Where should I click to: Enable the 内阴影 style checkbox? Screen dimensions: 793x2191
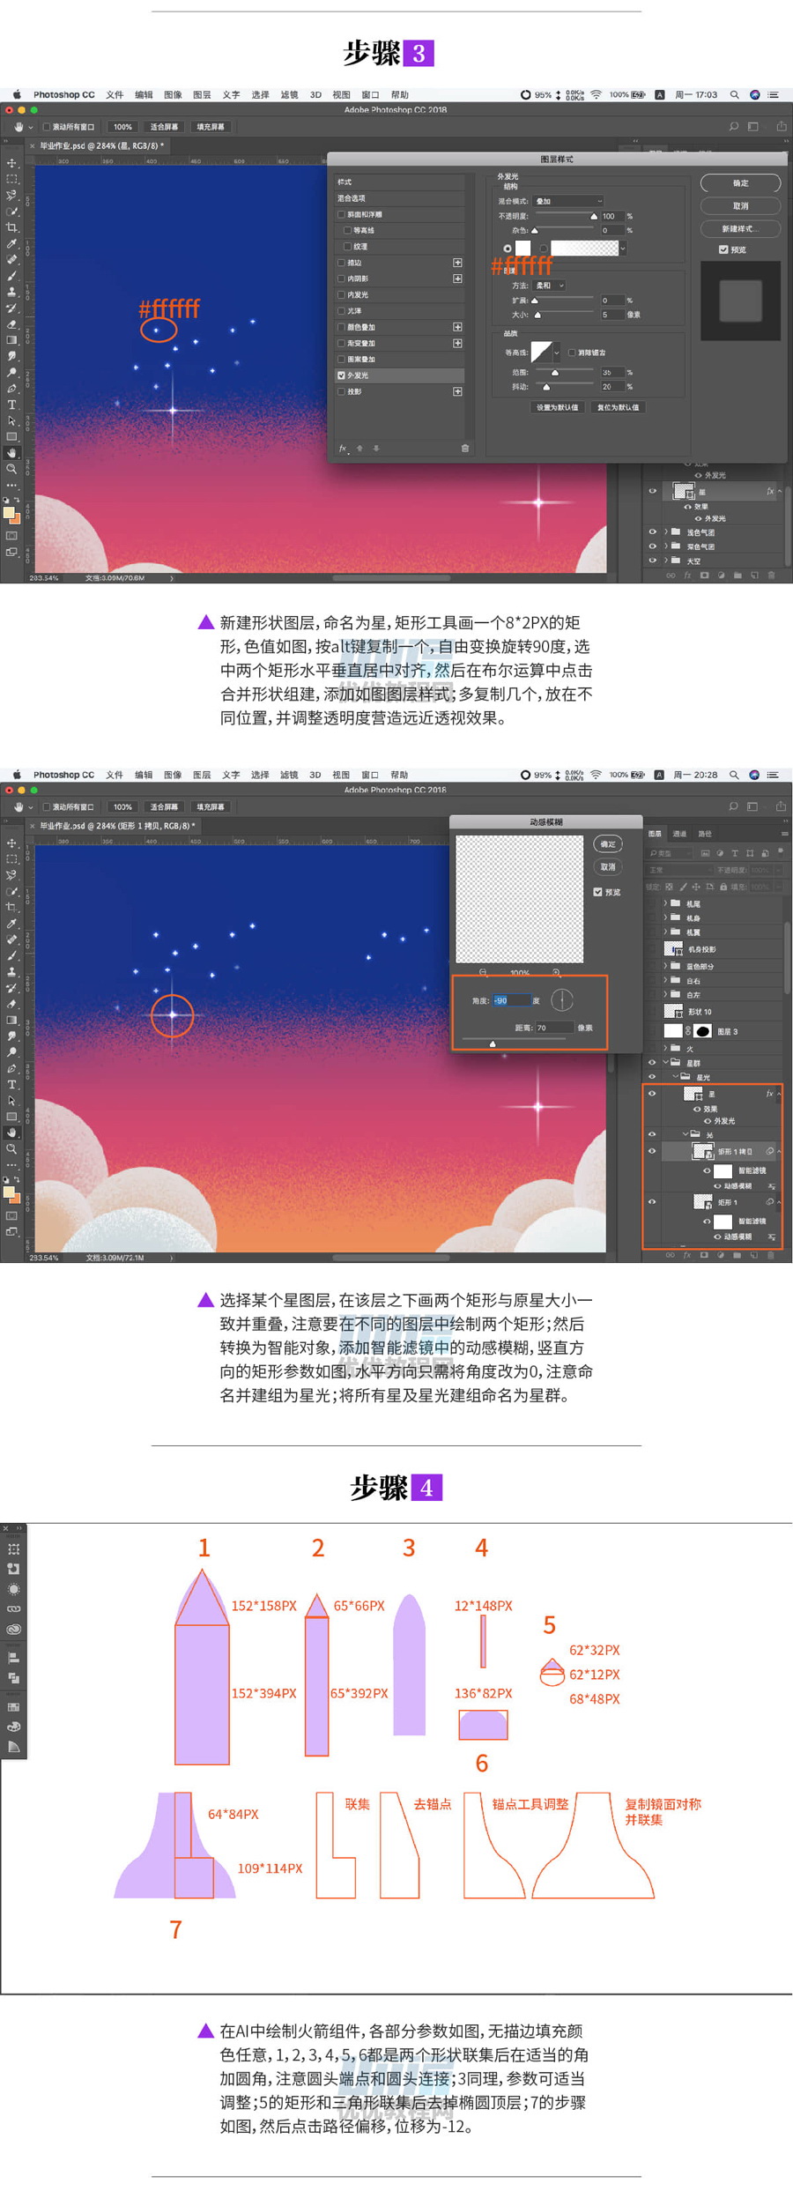tap(341, 279)
